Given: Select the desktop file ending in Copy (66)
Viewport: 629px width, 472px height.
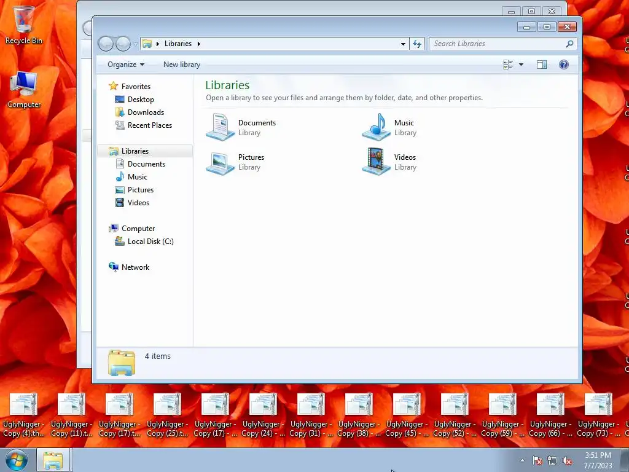Looking at the screenshot, I should (550, 415).
